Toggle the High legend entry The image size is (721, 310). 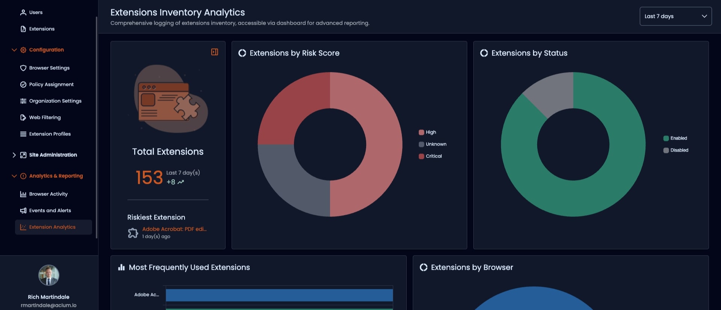point(427,132)
